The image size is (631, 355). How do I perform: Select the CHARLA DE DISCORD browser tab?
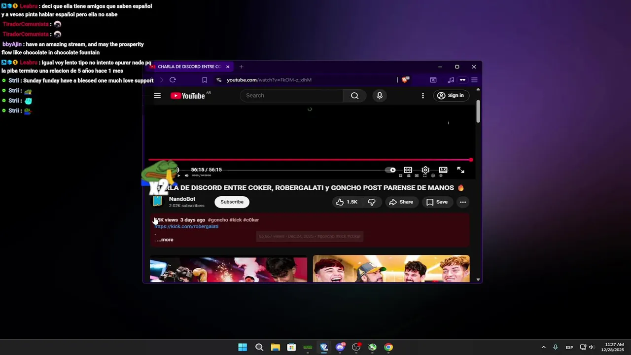tap(190, 67)
